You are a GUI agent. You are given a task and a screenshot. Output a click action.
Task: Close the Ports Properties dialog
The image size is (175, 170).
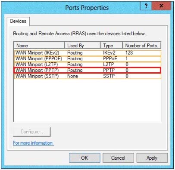[161, 6]
